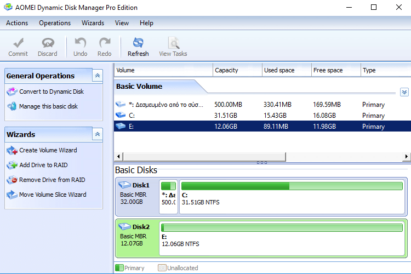Click the Disk2 12.07GB size label

tap(132, 243)
